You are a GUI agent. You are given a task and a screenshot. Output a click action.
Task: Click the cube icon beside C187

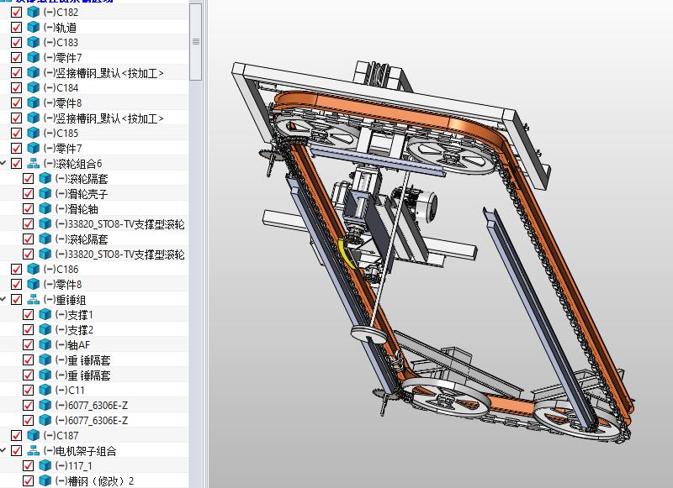pos(33,435)
